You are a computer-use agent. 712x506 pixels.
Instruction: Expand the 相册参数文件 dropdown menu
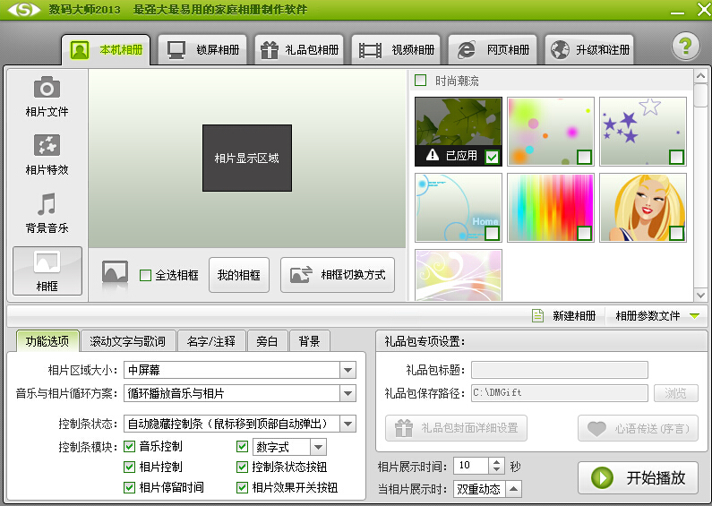[693, 316]
